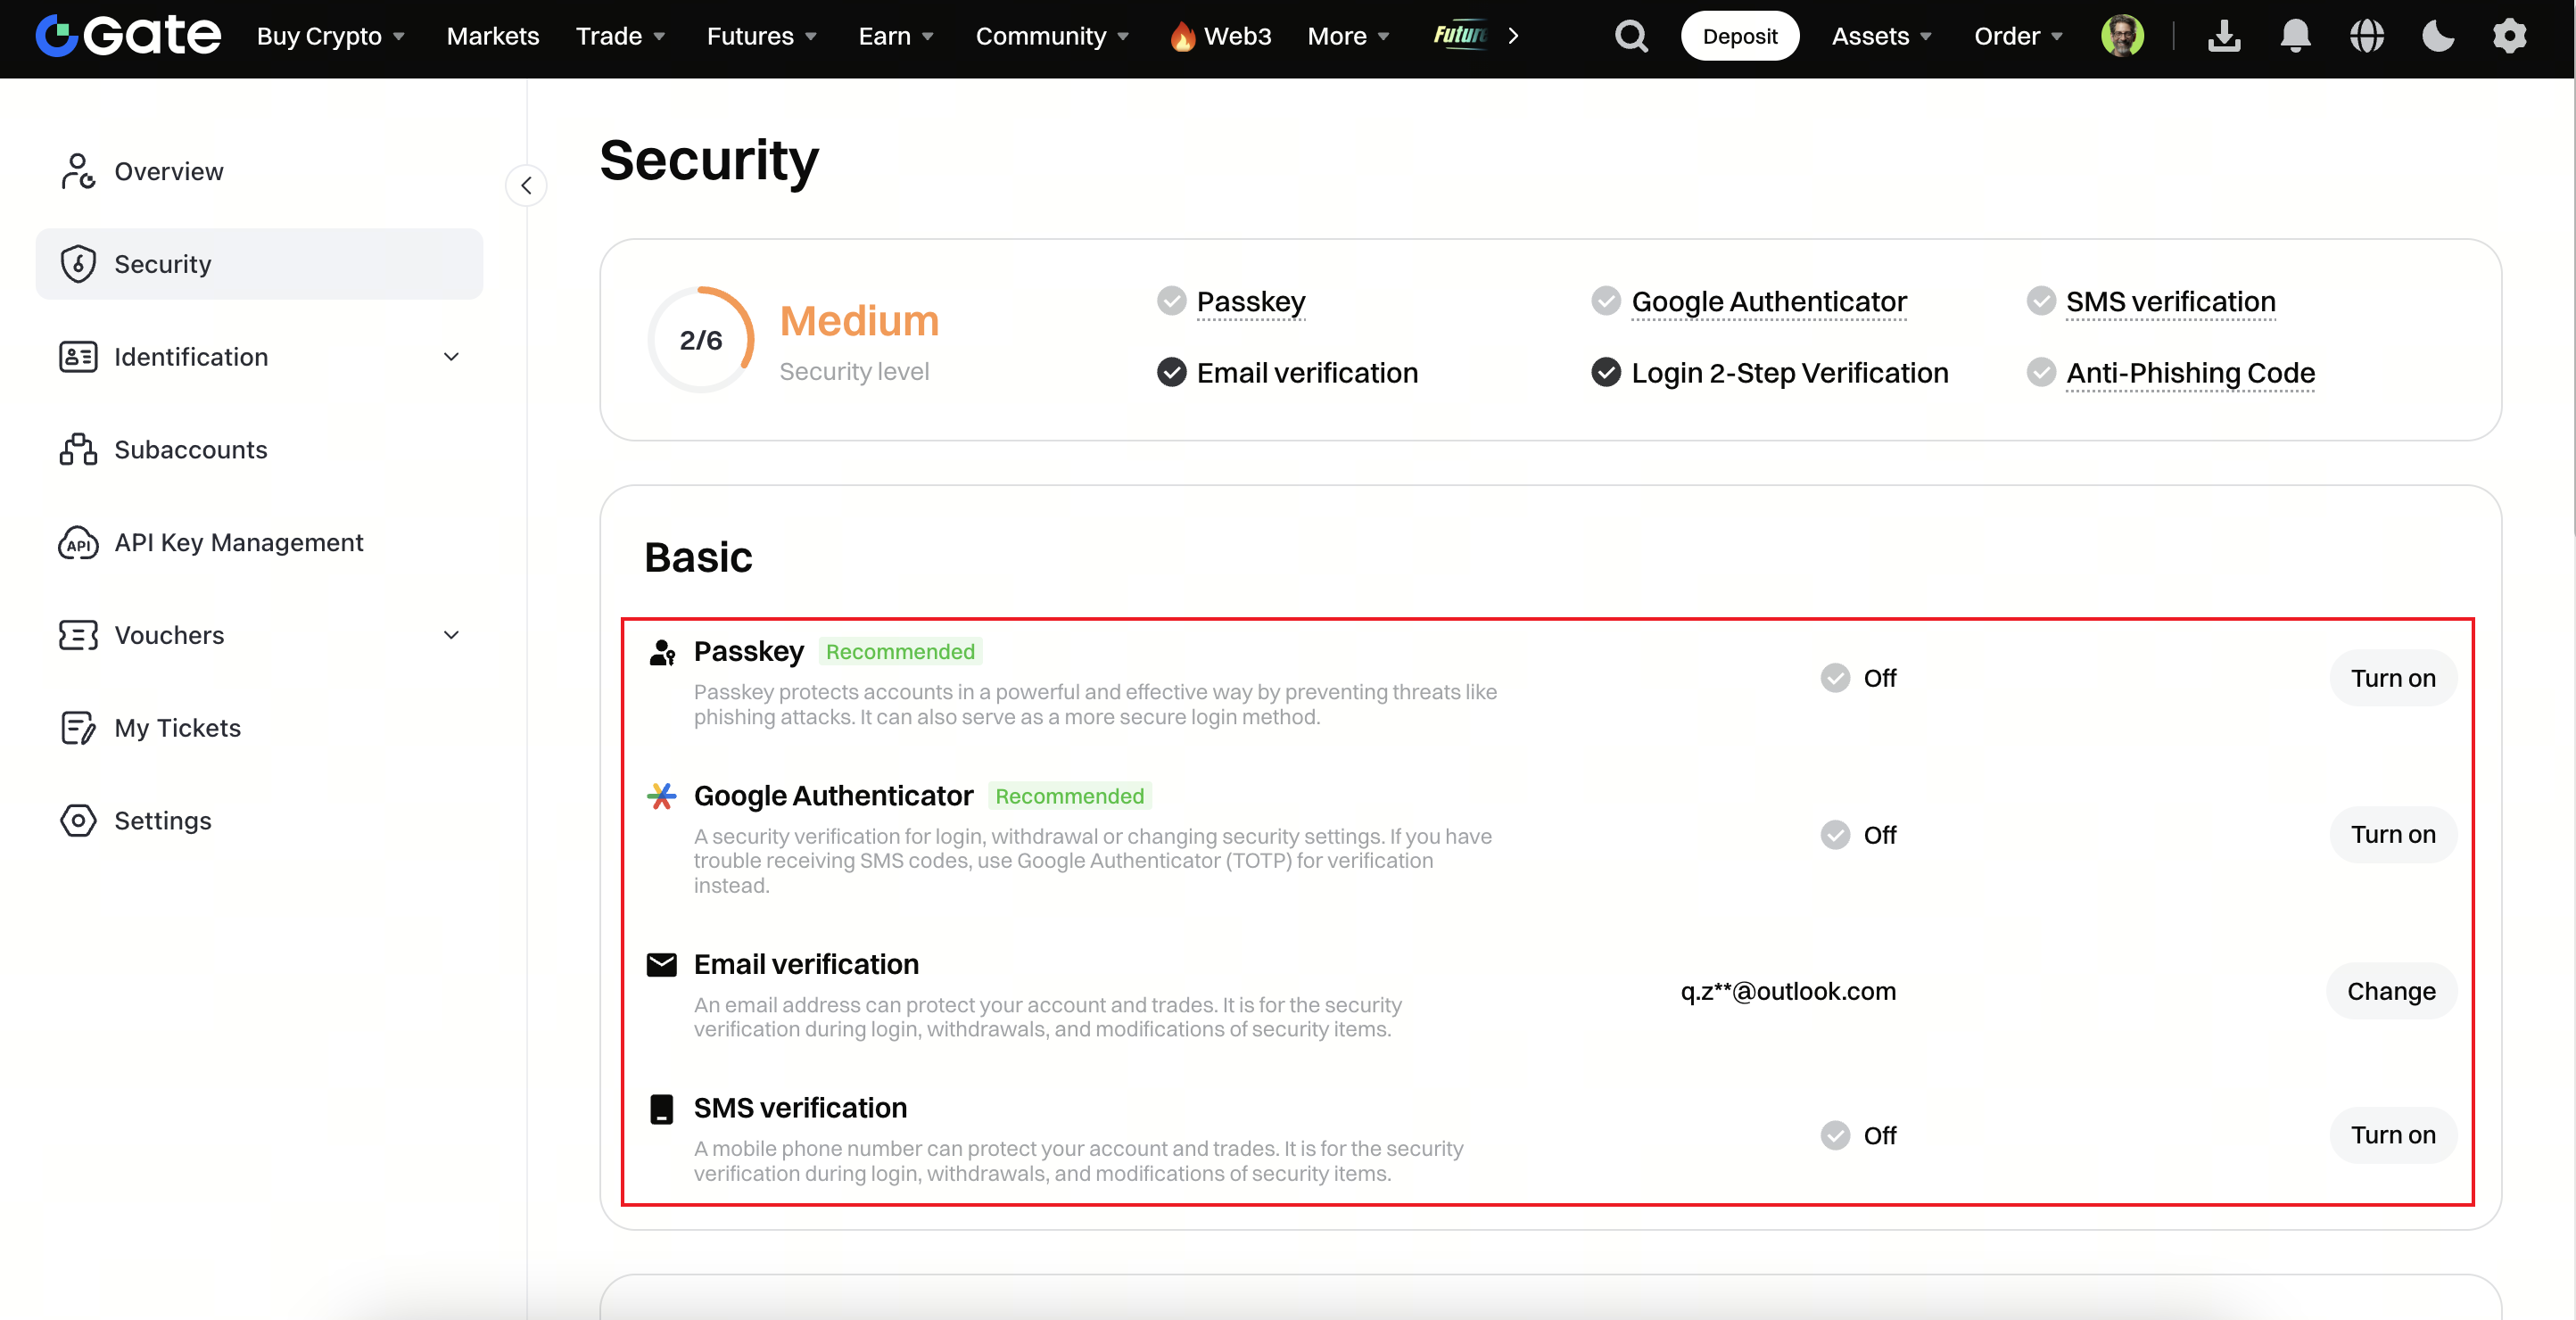Click the user profile avatar

(x=2122, y=37)
